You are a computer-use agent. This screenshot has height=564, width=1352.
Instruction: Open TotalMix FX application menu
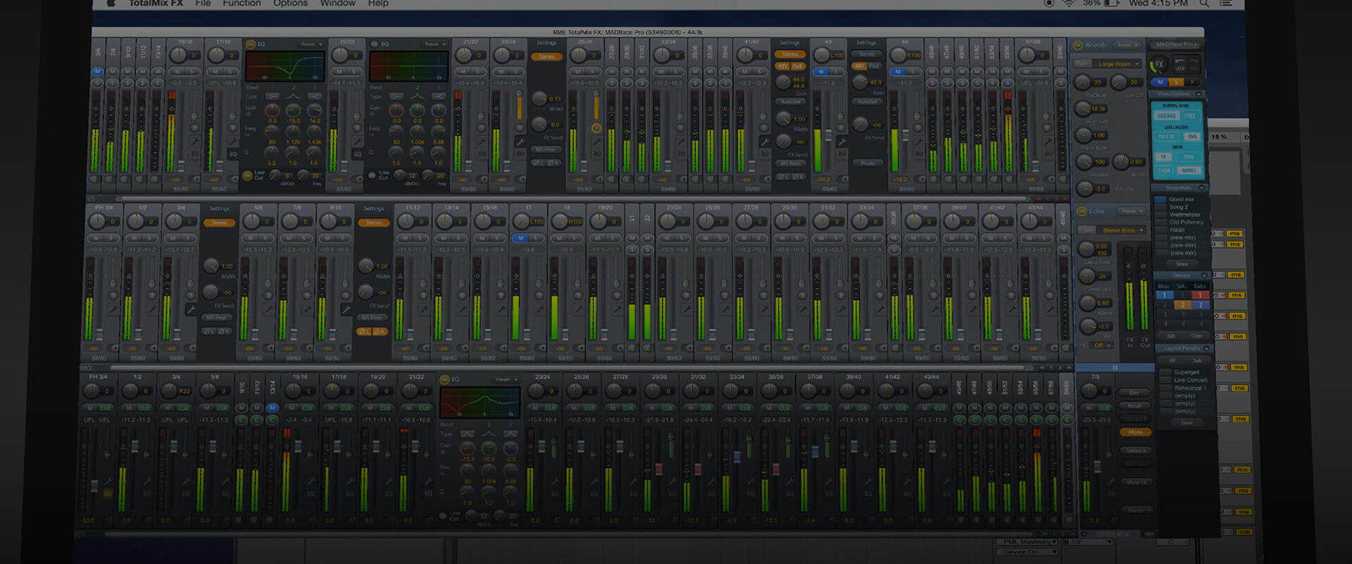pos(156,4)
